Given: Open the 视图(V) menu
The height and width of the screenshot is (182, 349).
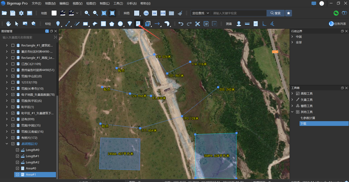Looking at the screenshot, I should [x=78, y=3].
